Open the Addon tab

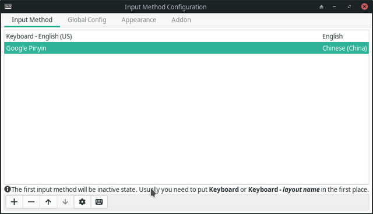tap(181, 20)
